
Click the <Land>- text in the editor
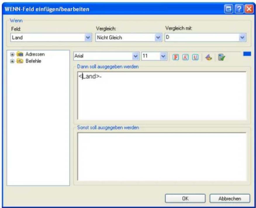point(90,76)
